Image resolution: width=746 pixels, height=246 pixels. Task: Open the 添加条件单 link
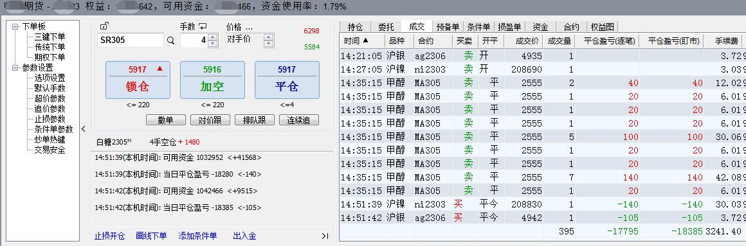pos(197,236)
